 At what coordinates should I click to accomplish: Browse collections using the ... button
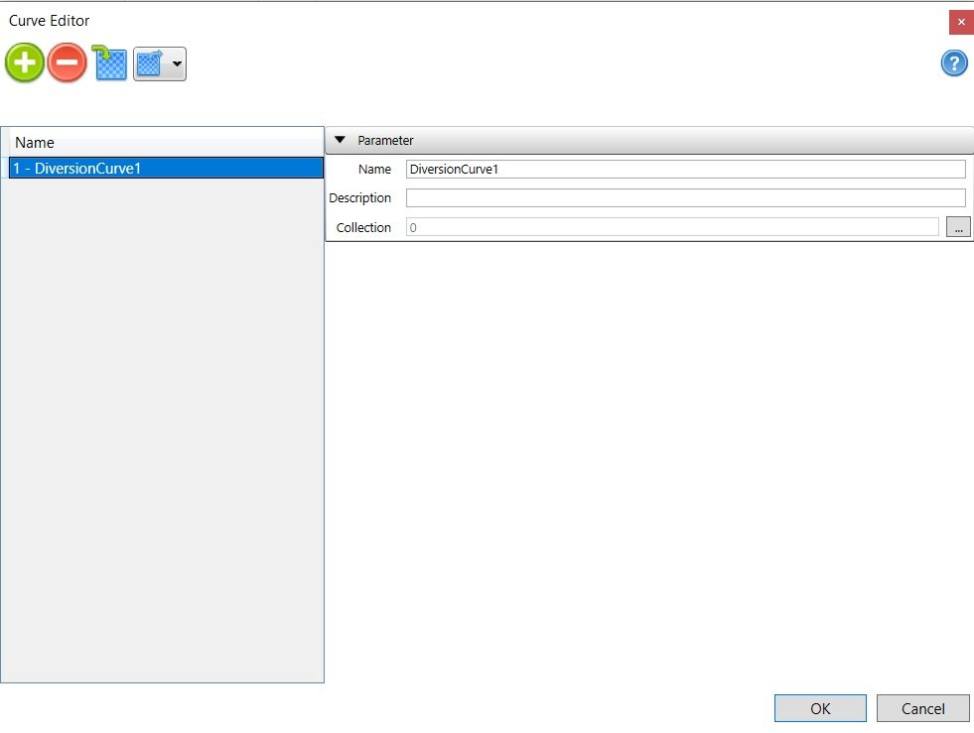tap(958, 227)
